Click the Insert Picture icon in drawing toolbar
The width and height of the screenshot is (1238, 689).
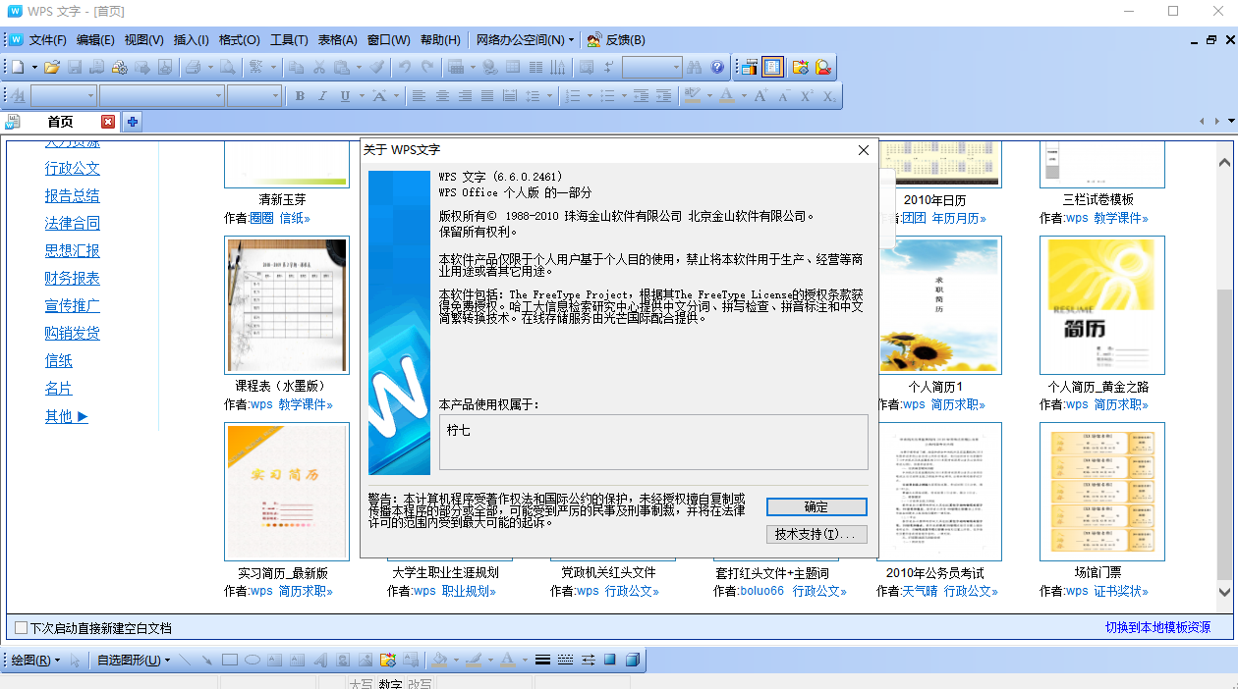[366, 660]
